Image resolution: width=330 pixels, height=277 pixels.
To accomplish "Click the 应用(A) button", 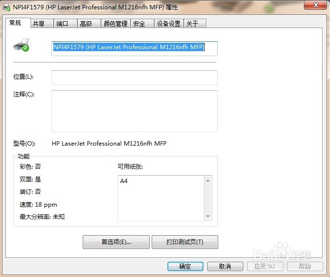I will click(x=265, y=266).
